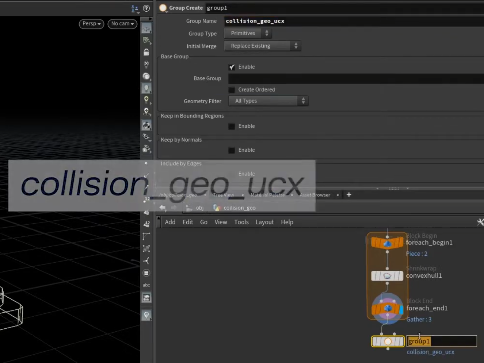The width and height of the screenshot is (484, 363).
Task: Select the headlight only lighting icon
Action: click(146, 76)
